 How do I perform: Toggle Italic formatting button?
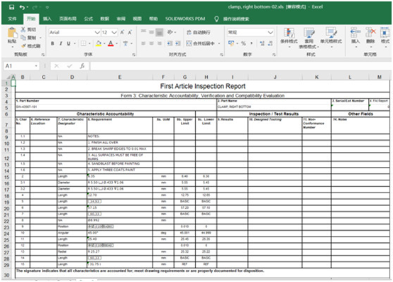click(x=60, y=43)
